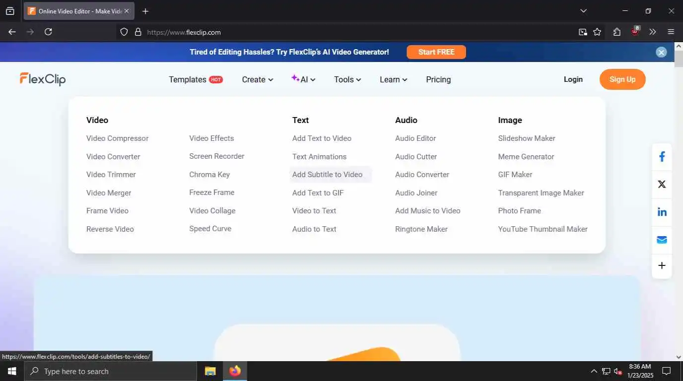Open Audio to Text tool
Image resolution: width=683 pixels, height=381 pixels.
tap(314, 229)
